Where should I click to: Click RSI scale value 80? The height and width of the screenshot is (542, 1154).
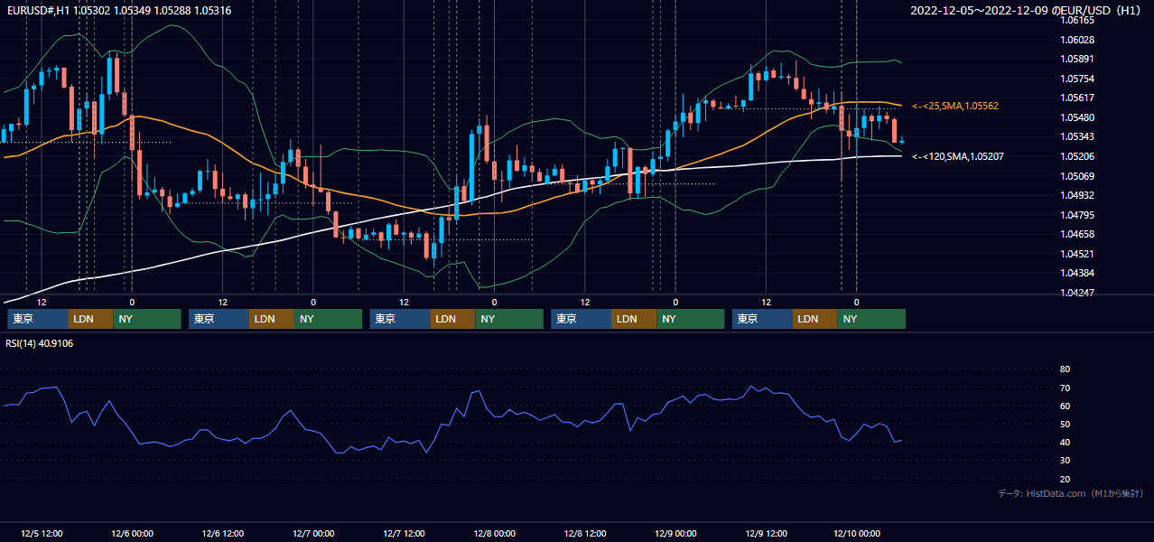click(1065, 369)
